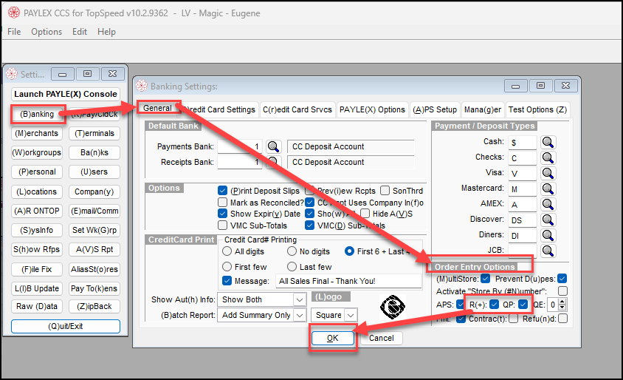Viewport: 623px width, 380px height.
Task: Toggle the R(+) checkbox
Action: [x=494, y=305]
